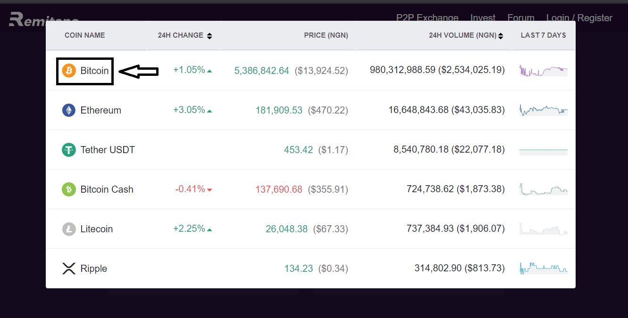
Task: Click the silver Litecoin icon
Action: click(x=69, y=229)
